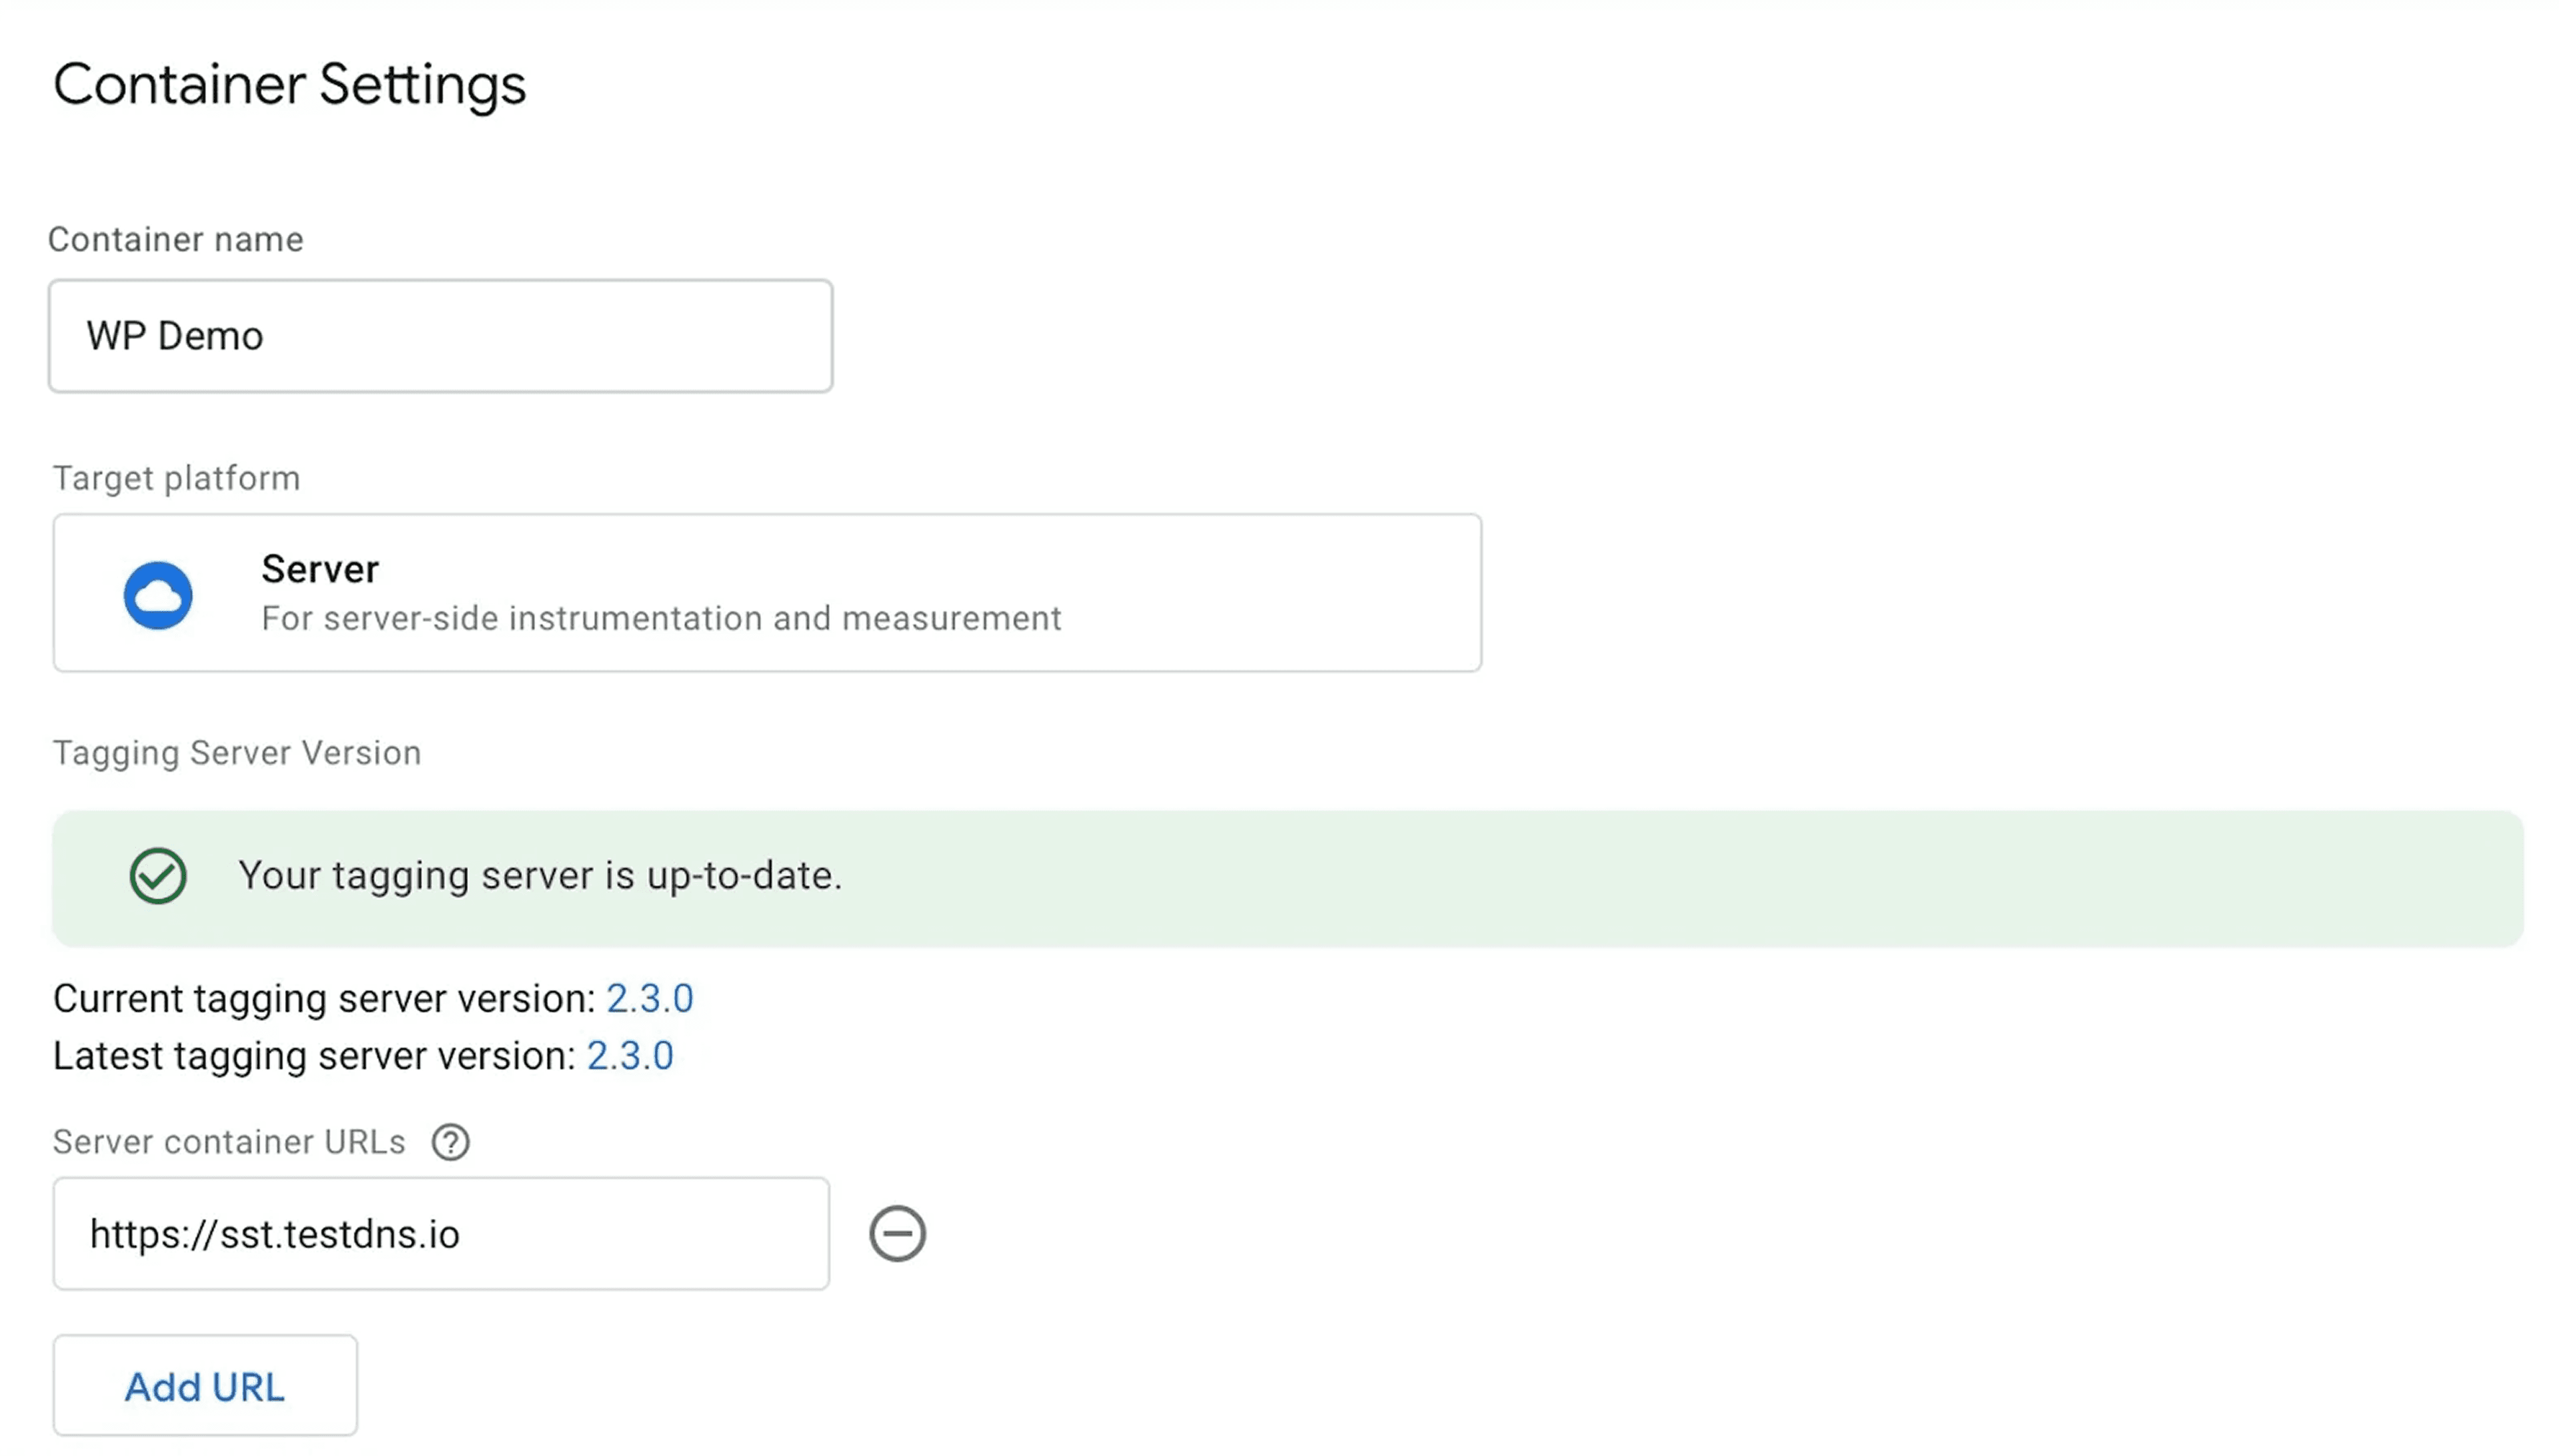Open the Server container URLs help icon
The width and height of the screenshot is (2559, 1456).
(x=451, y=1142)
